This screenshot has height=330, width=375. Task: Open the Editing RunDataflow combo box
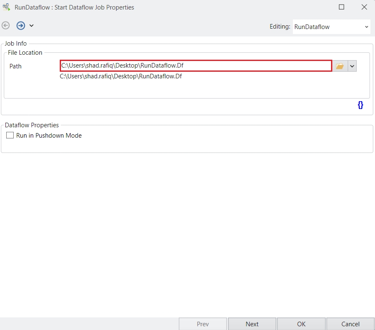click(331, 27)
